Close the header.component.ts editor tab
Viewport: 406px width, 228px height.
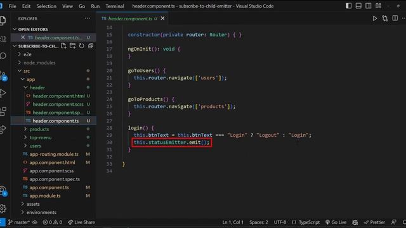coord(162,18)
